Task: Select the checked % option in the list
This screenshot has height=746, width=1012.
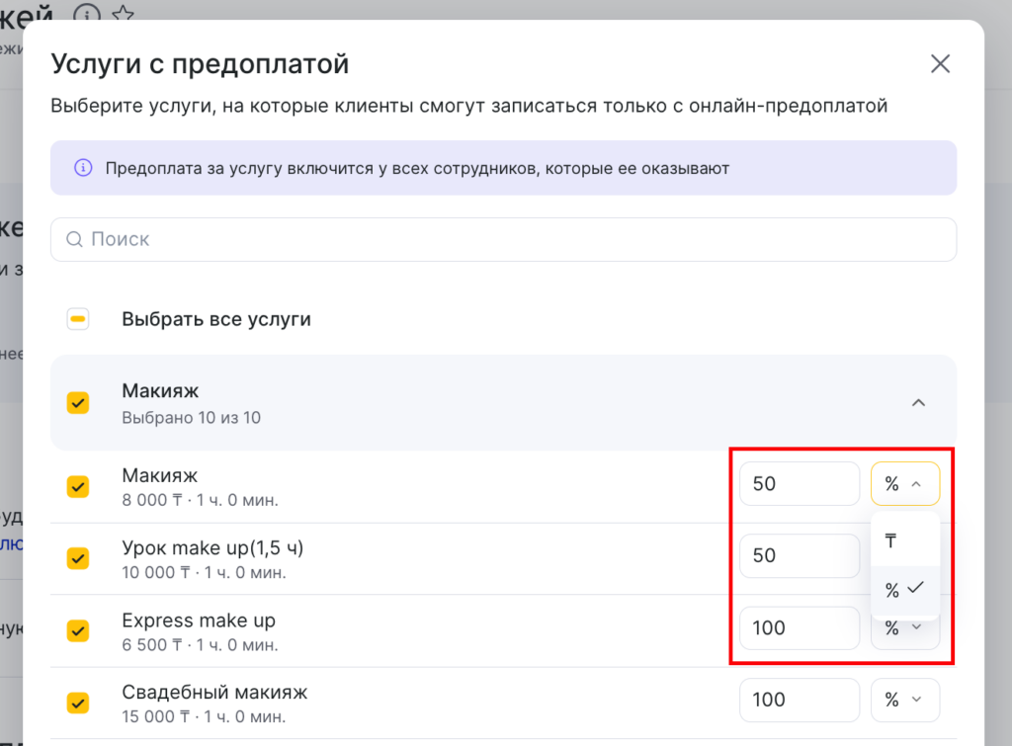Action: pyautogui.click(x=904, y=590)
